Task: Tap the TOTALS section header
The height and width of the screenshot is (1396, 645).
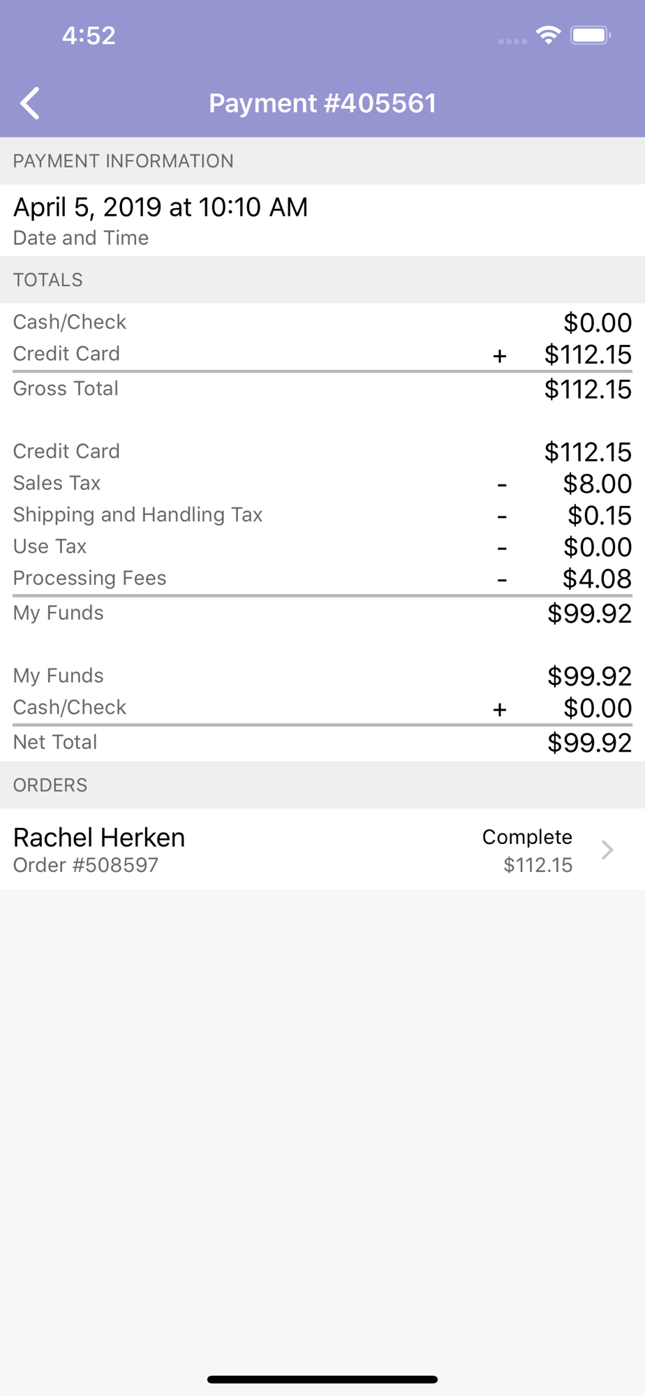Action: pos(322,280)
